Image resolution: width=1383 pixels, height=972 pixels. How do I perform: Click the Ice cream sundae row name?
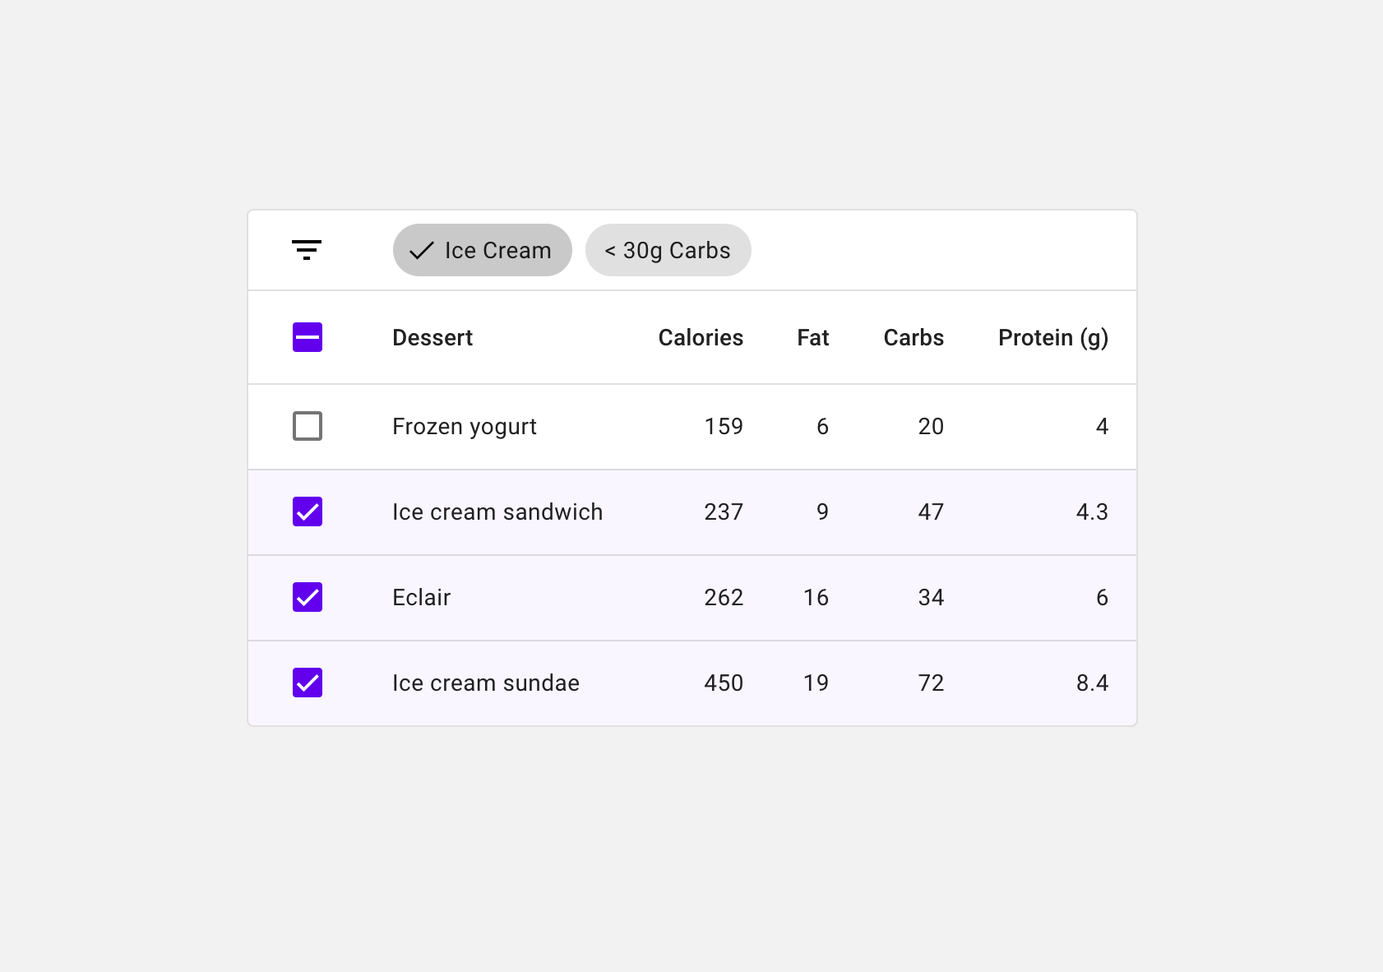[486, 683]
